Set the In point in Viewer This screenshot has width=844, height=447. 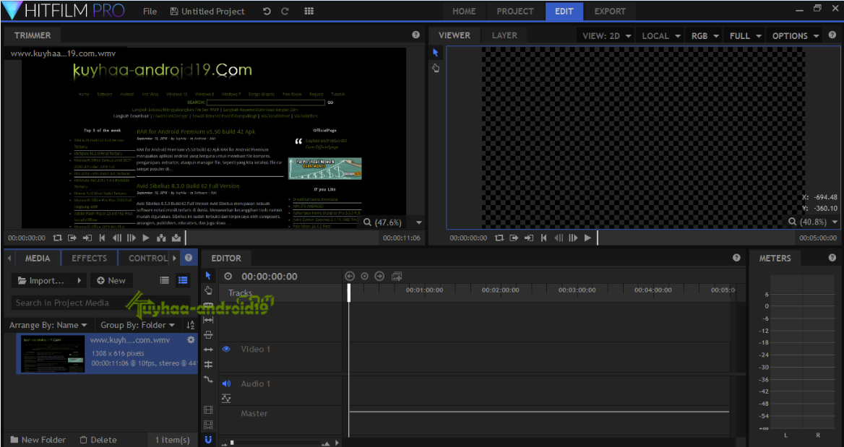514,238
